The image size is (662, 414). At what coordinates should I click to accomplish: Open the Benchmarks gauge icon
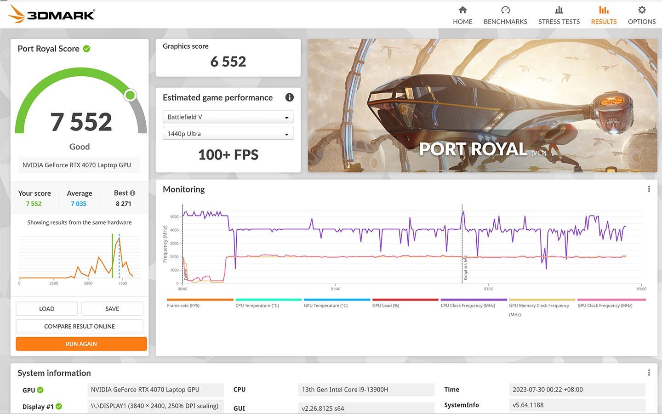(505, 10)
